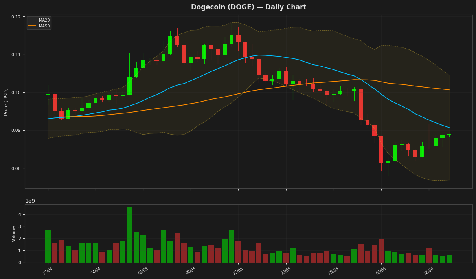Click the 15/05 date label
476x279 pixels.
[x=238, y=271]
